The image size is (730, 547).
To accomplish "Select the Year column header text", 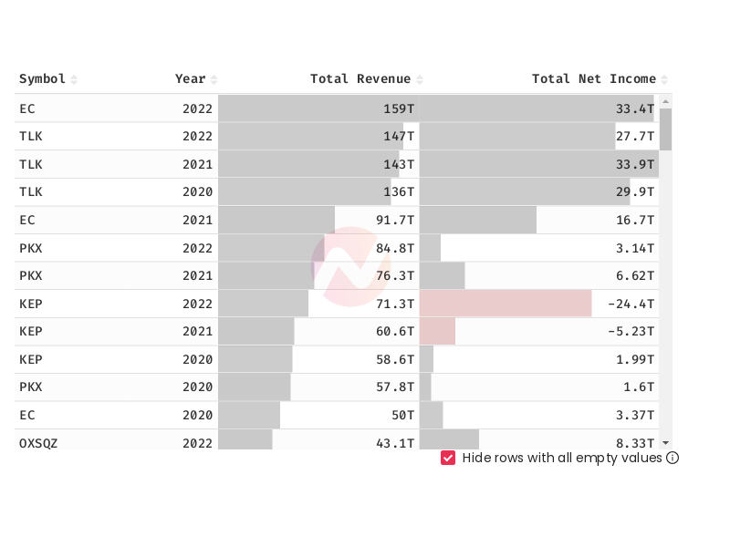I will 190,78.
